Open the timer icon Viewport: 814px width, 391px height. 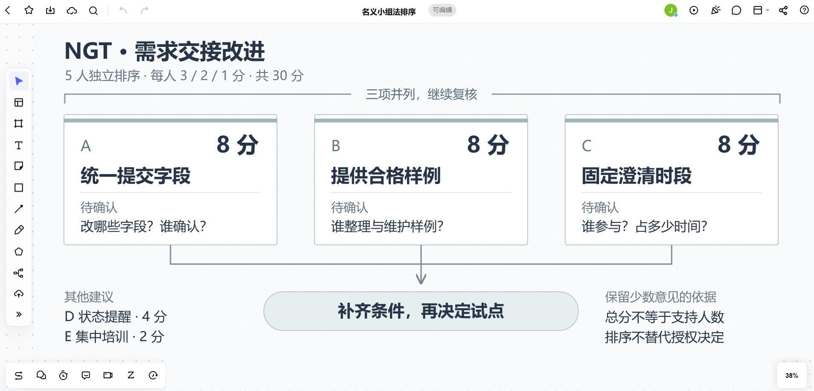coord(64,375)
